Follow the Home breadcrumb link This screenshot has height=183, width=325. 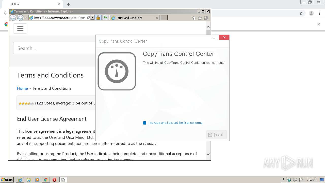(x=22, y=88)
